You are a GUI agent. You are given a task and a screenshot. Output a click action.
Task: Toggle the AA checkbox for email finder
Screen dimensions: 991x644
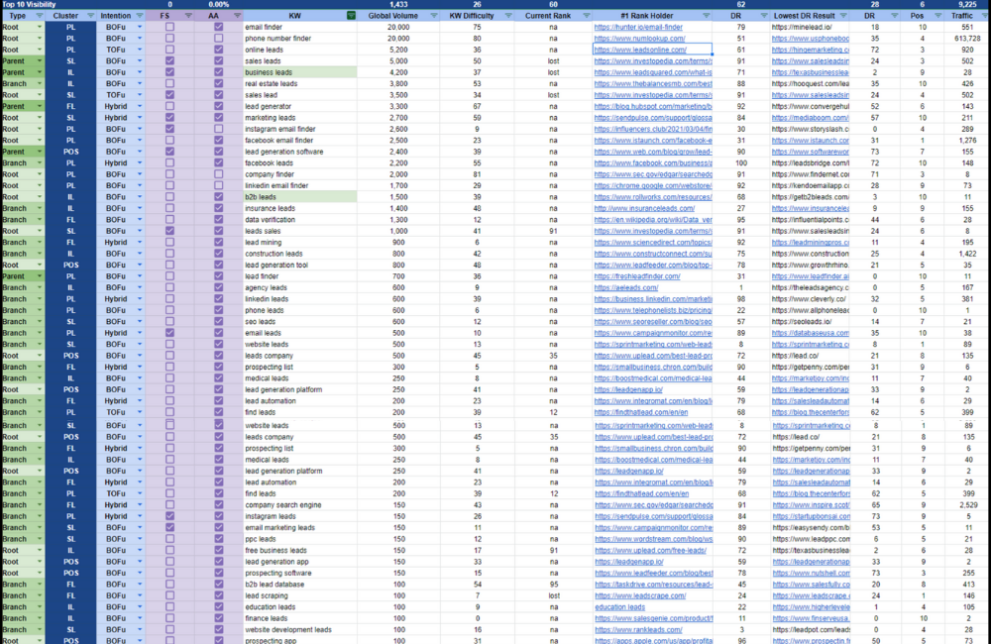pos(219,27)
